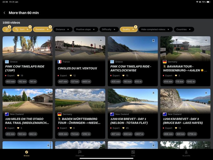213x160 pixels.
Task: Toggle bookmark on the Baden Württemberg Tour video
Action: 101,93
